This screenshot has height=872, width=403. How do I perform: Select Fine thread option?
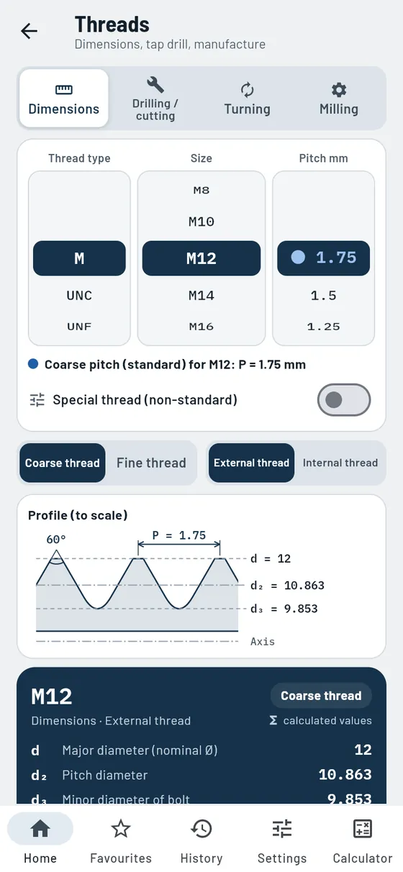tap(151, 463)
